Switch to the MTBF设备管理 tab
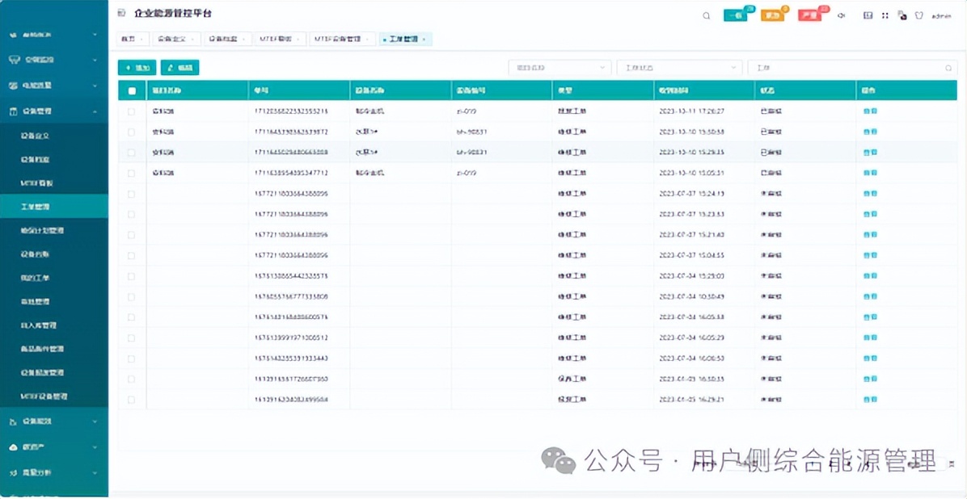This screenshot has width=967, height=499. tap(342, 39)
